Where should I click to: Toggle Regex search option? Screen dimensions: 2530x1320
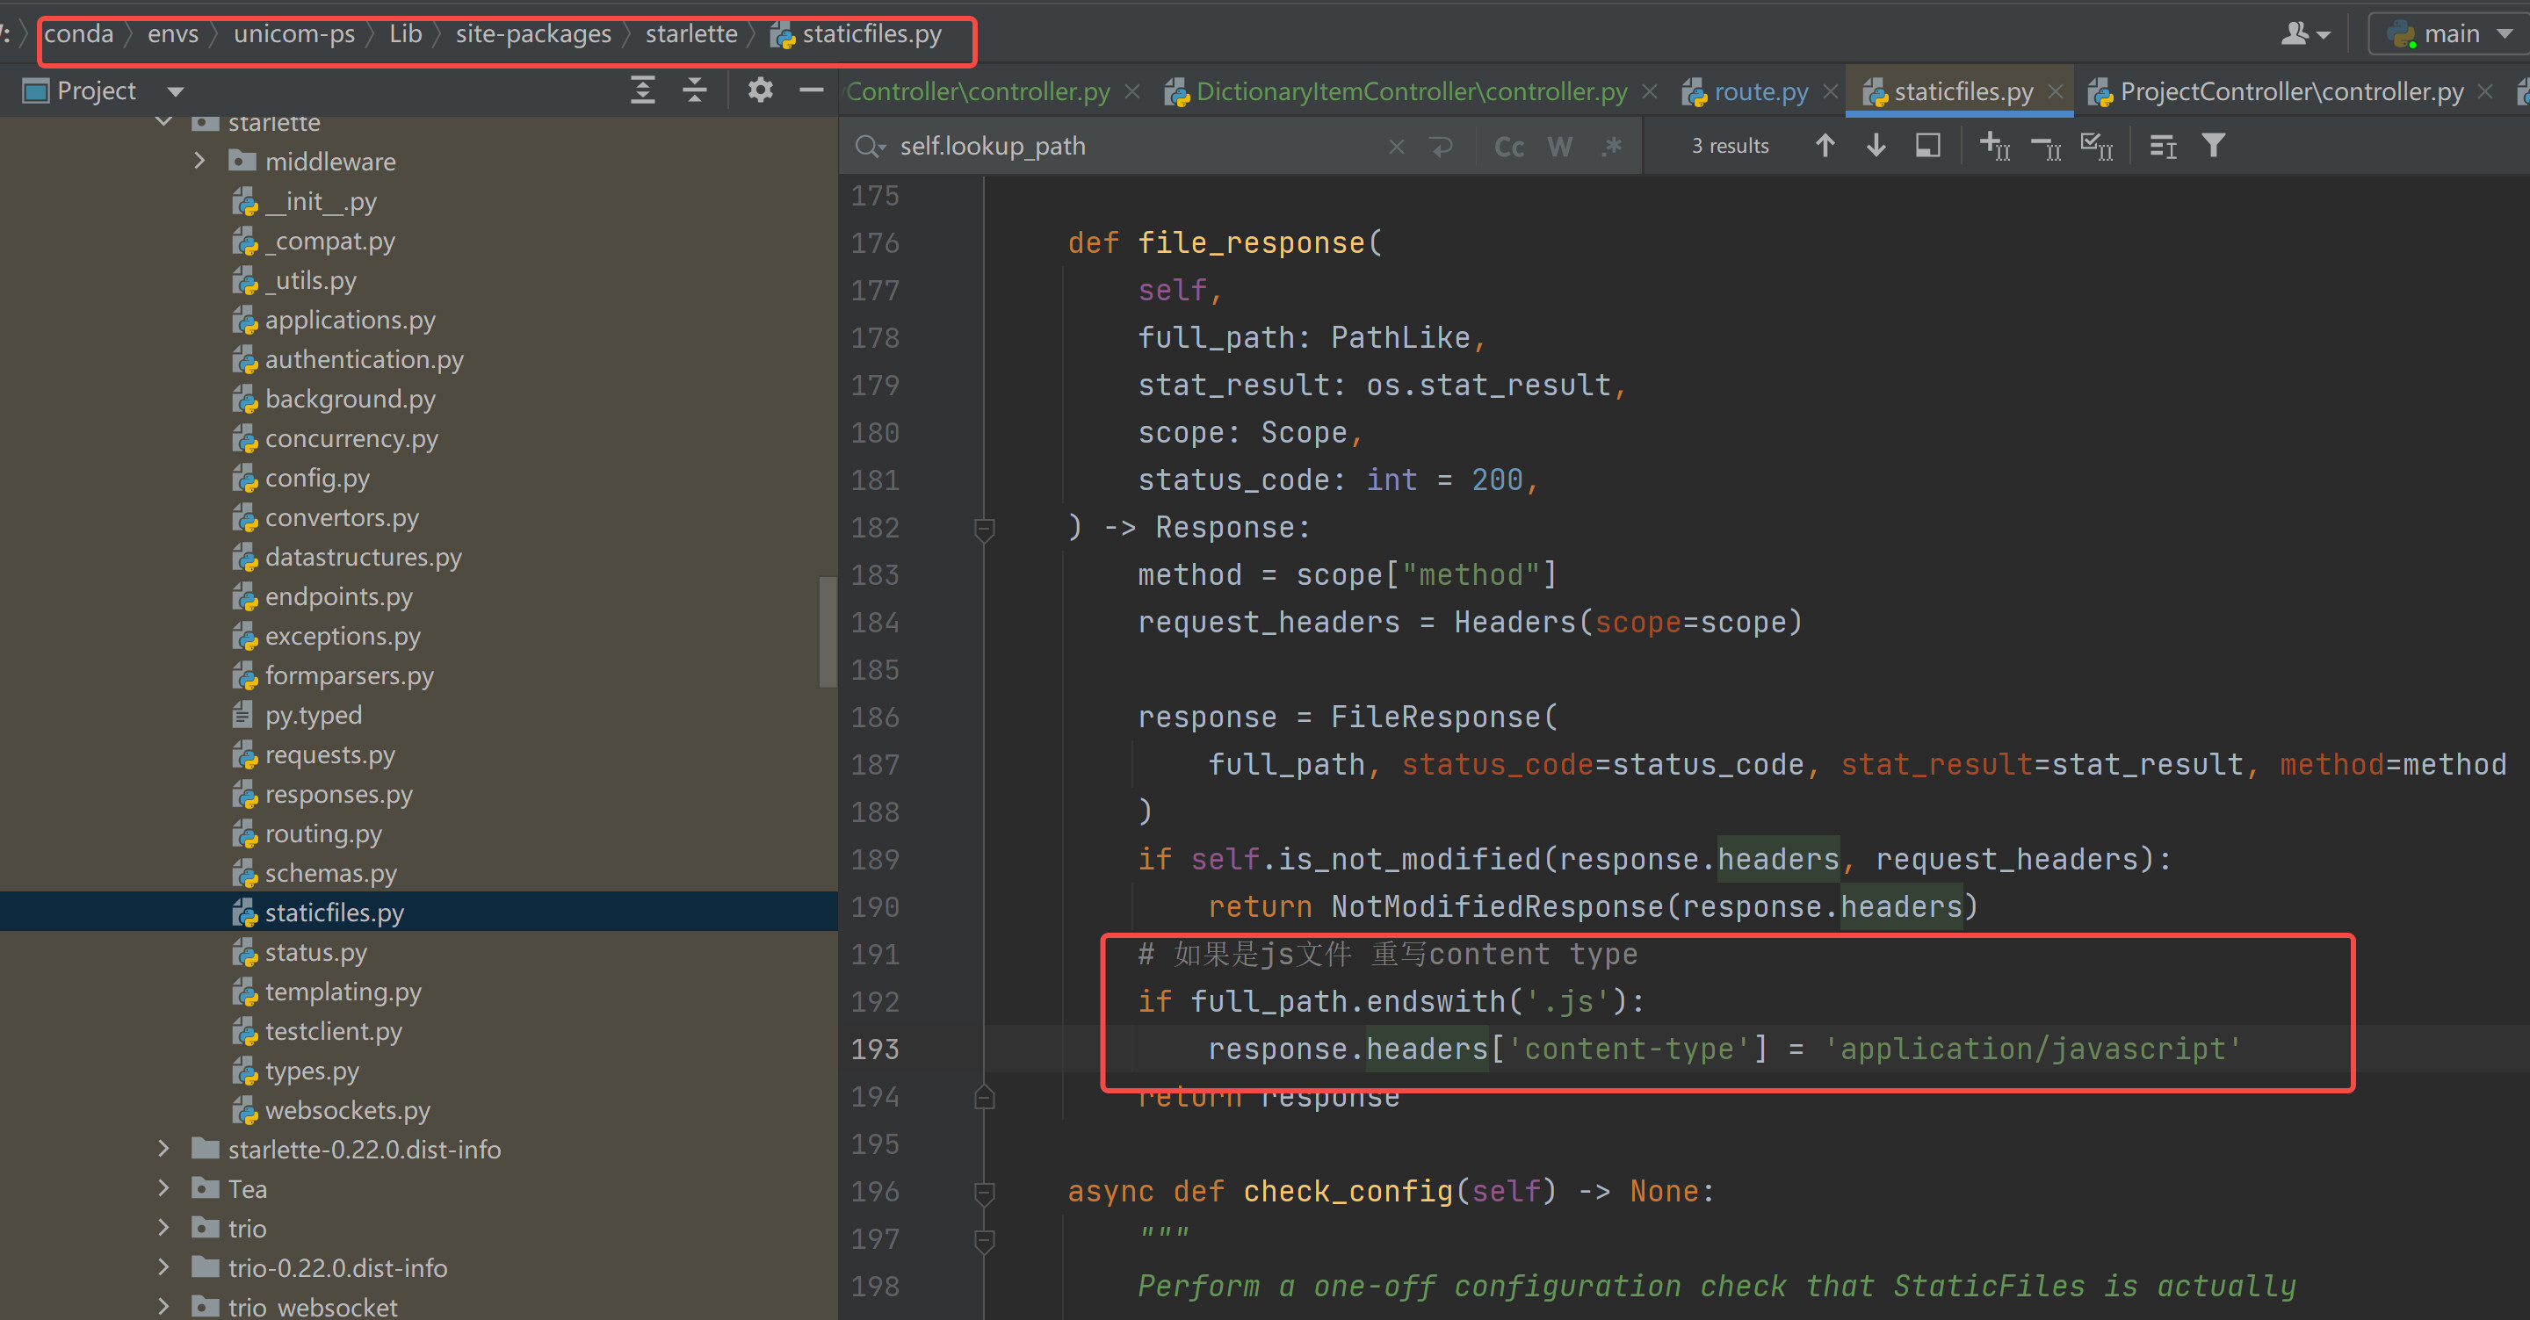(x=1612, y=147)
